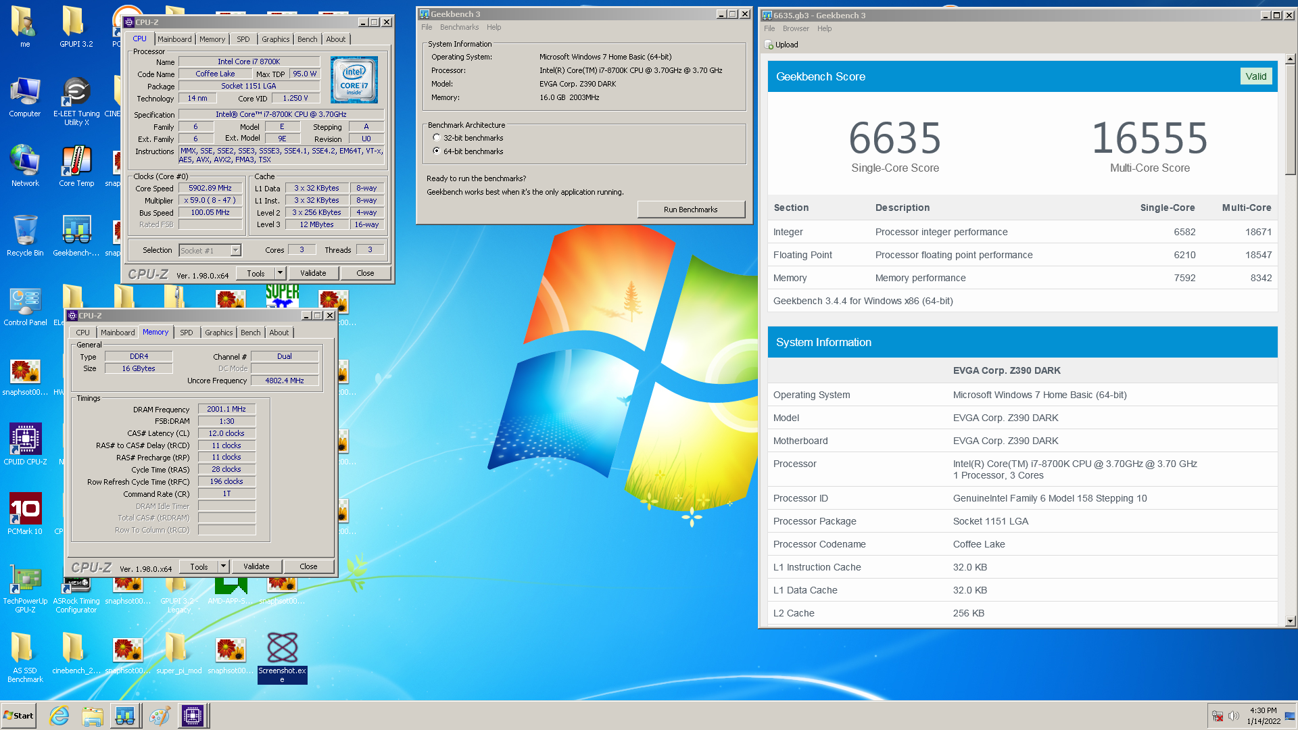The height and width of the screenshot is (730, 1298).
Task: Expand Tools dropdown arrow in upper CPU-Z
Action: 280,273
